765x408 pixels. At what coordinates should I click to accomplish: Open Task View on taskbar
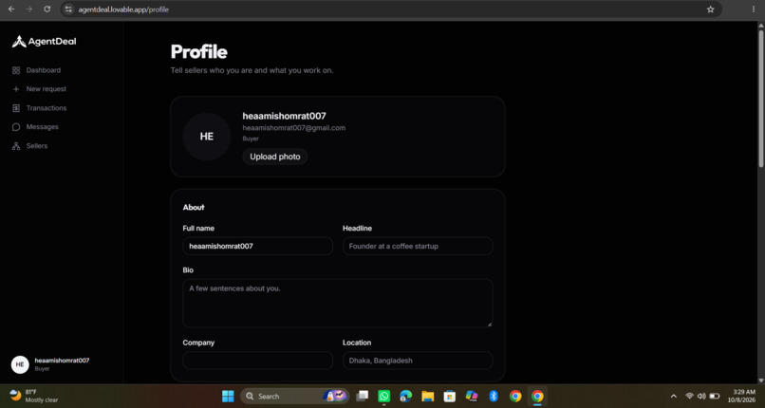[x=362, y=396]
